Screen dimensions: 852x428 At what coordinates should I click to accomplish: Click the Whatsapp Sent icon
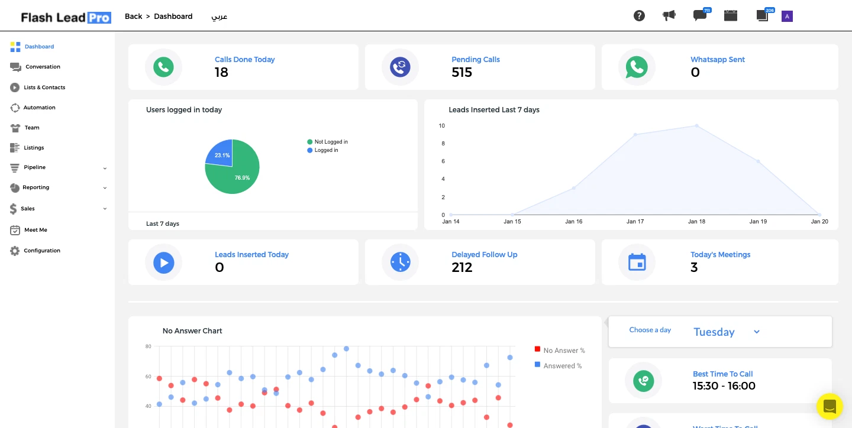pos(637,67)
